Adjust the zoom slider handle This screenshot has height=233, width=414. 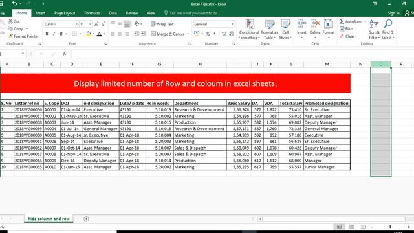390,227
